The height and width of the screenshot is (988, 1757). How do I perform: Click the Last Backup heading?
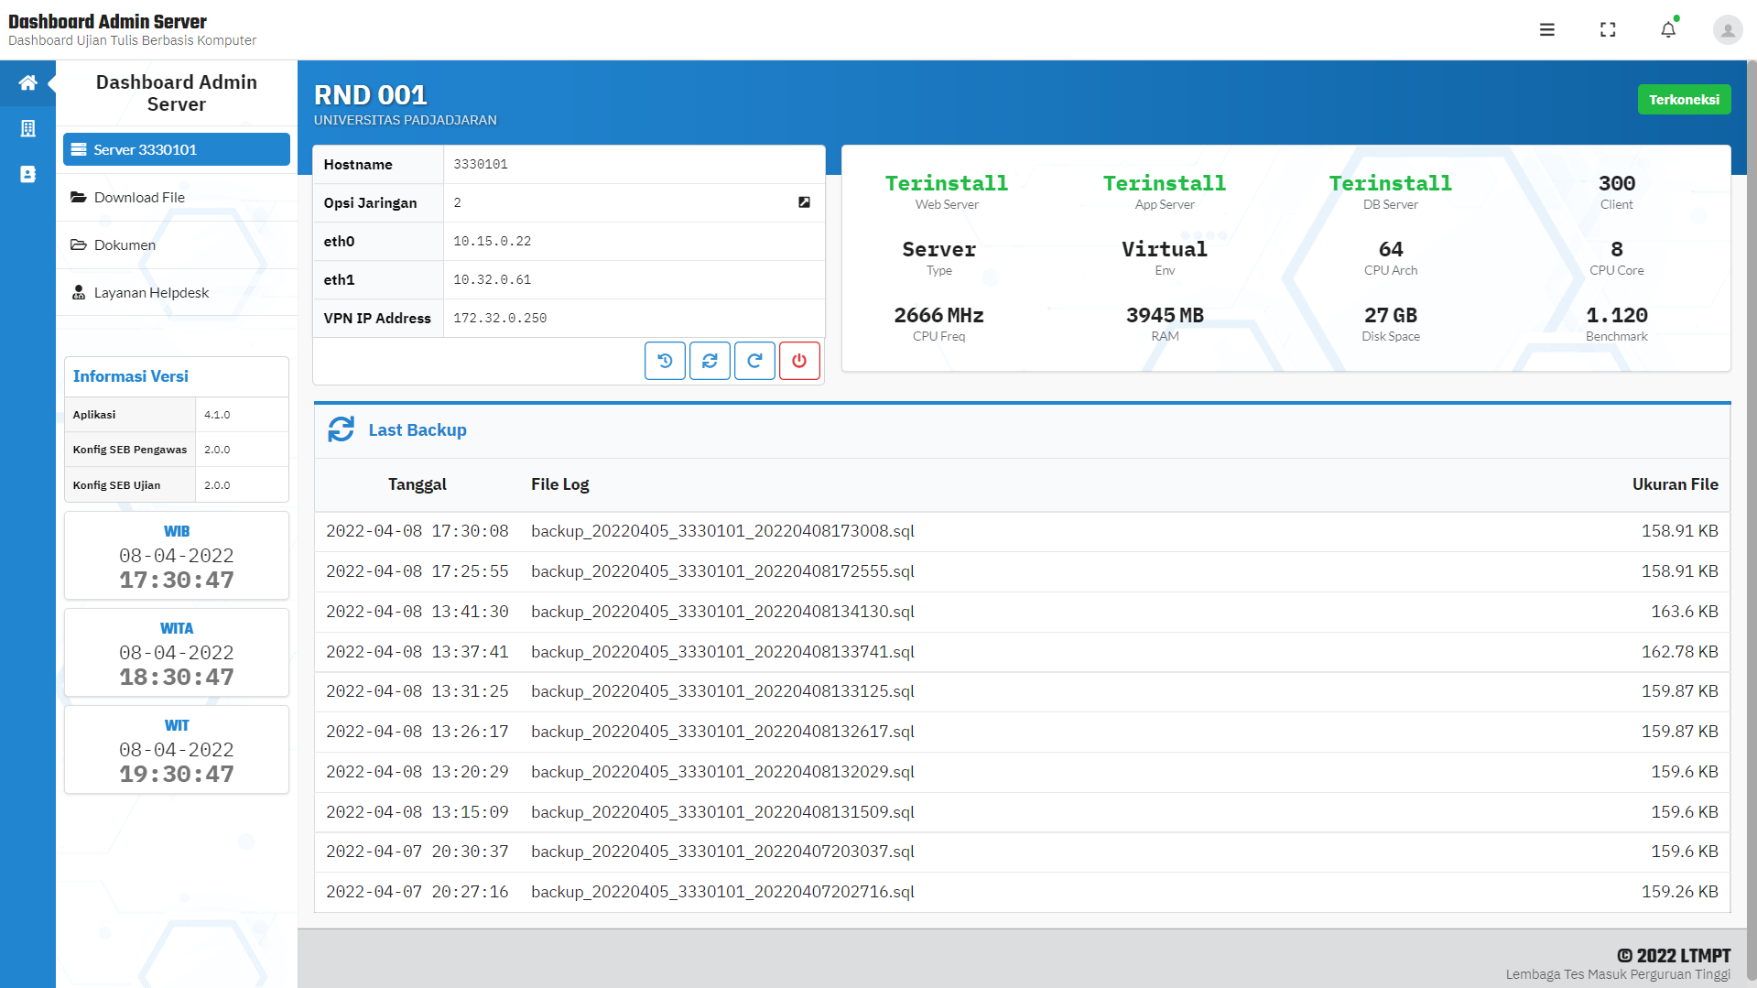pos(418,430)
